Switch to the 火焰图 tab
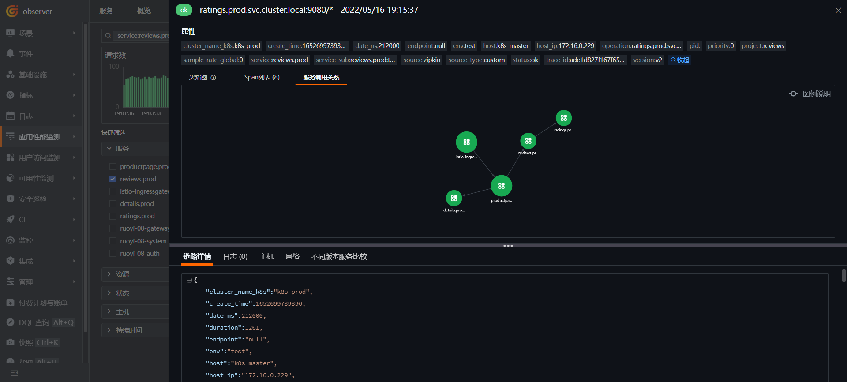The width and height of the screenshot is (847, 382). 198,77
